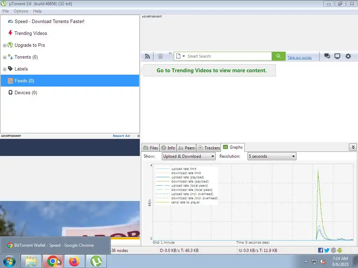
Task: Switch to the Trackers tab
Action: point(209,148)
